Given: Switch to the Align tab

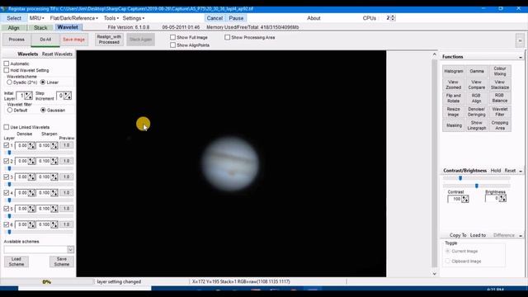Looking at the screenshot, I should point(14,27).
